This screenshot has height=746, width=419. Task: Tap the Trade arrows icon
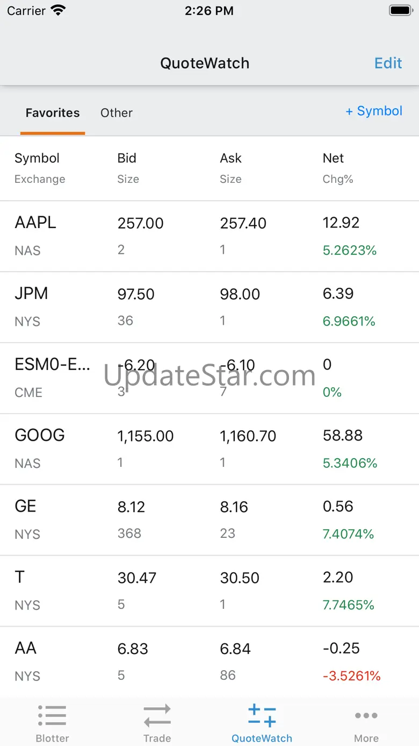[157, 716]
